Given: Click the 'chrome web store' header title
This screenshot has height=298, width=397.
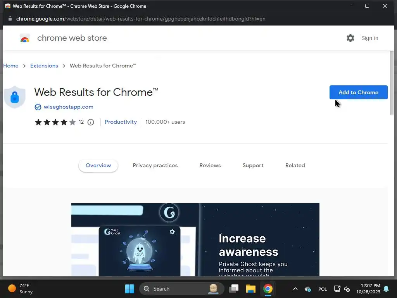Looking at the screenshot, I should [x=72, y=38].
